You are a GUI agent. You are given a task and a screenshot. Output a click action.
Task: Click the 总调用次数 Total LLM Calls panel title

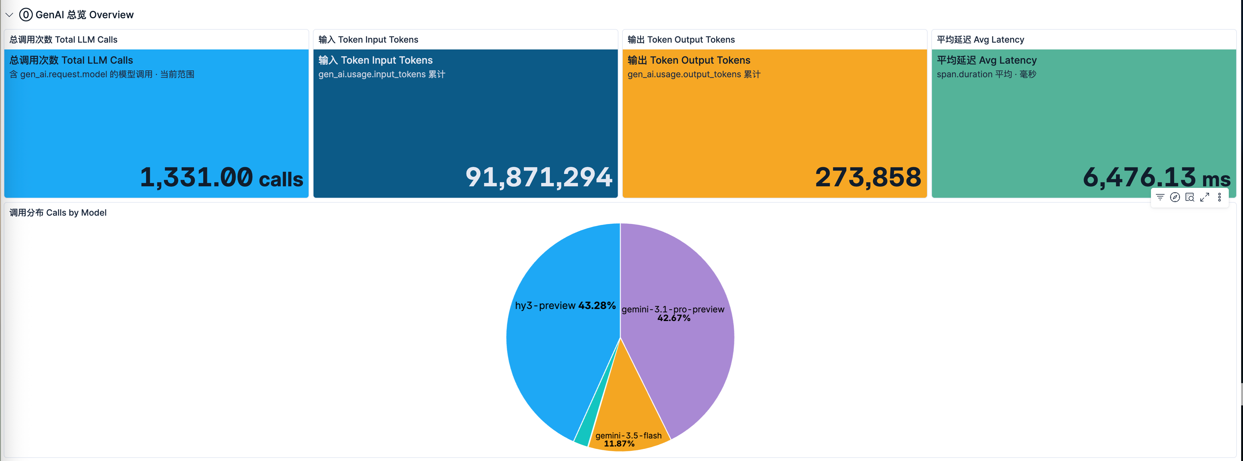(x=64, y=40)
